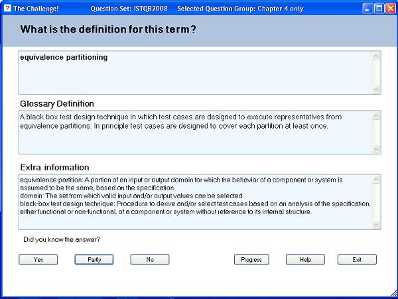
Task: Click the Yes button
Action: 38,259
